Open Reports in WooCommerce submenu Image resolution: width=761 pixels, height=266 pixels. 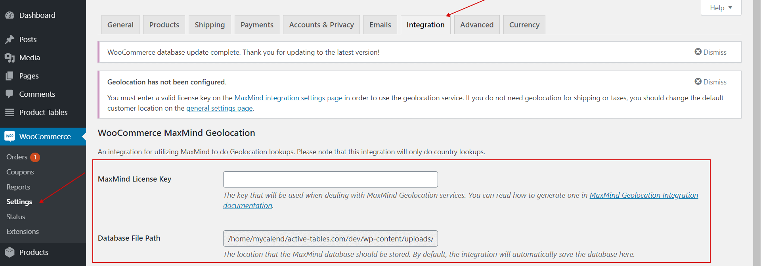[18, 187]
